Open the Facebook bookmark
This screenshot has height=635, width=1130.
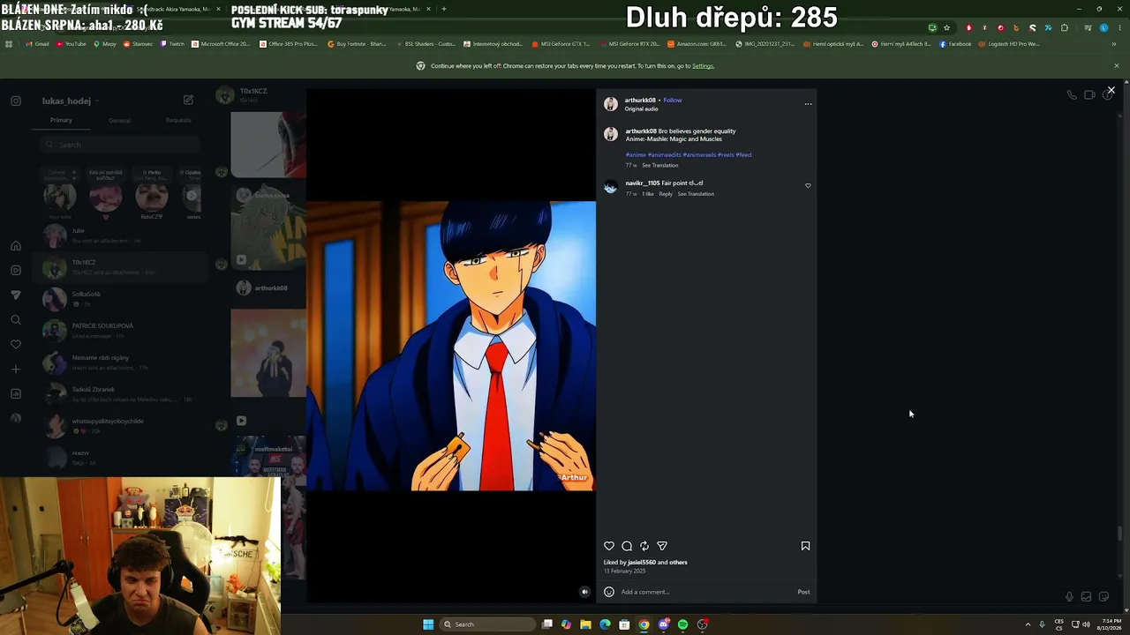(x=956, y=44)
